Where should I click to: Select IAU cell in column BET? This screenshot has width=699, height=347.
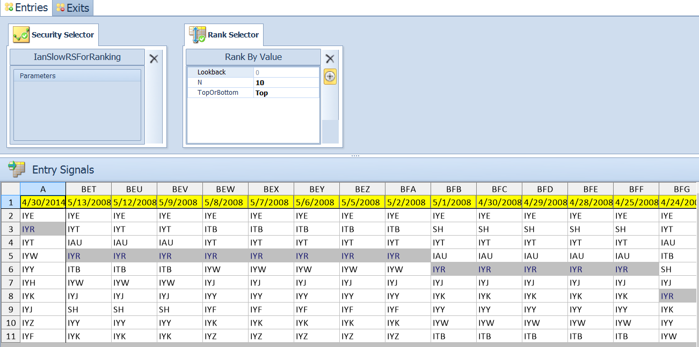pos(89,243)
